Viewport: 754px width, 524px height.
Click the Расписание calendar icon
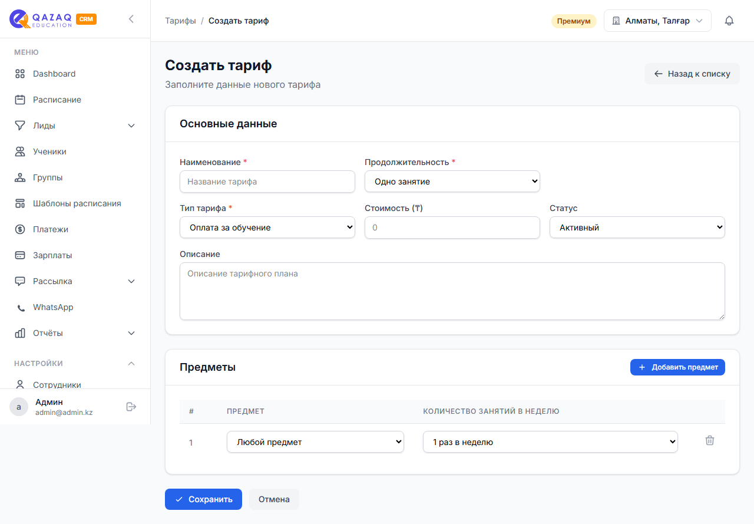[20, 100]
